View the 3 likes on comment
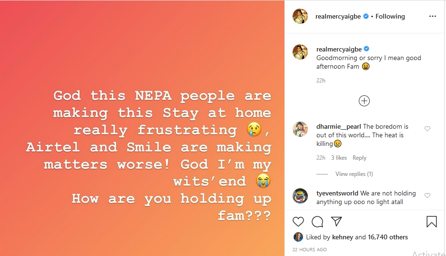Viewport: 446px width, 256px height. (x=339, y=158)
